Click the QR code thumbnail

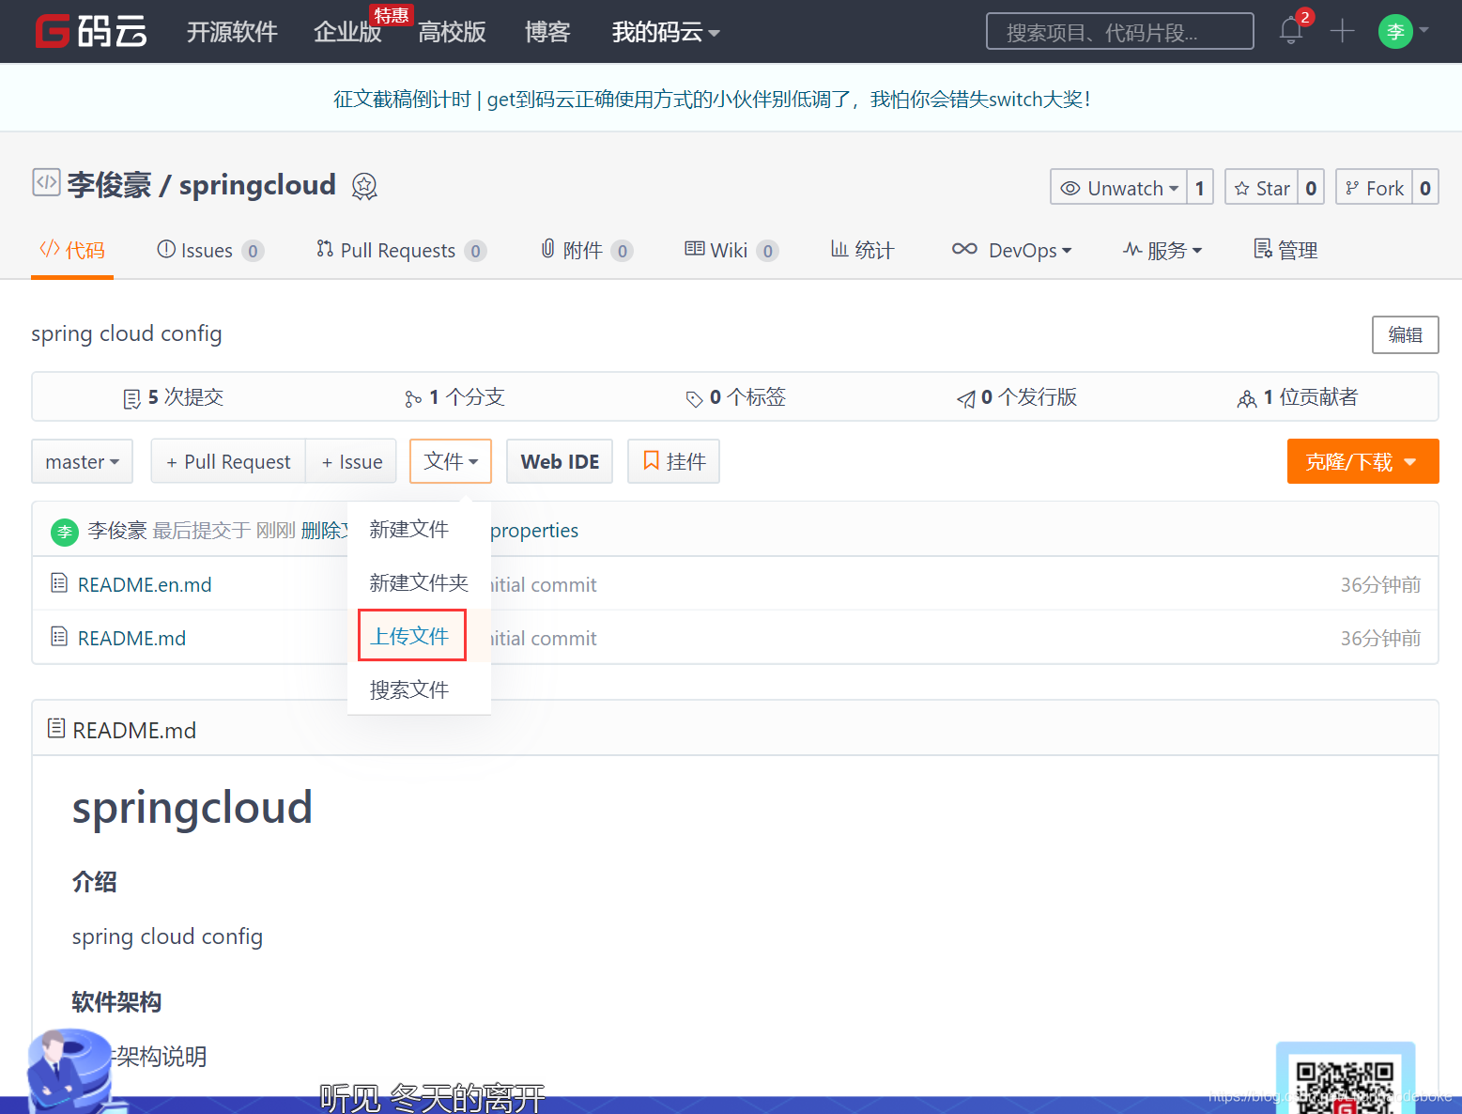click(1346, 1080)
